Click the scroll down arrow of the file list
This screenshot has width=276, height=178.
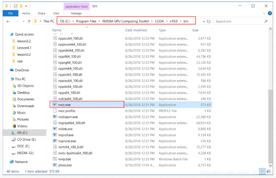(x=270, y=166)
